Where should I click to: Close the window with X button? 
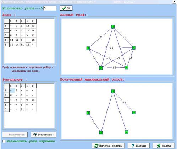(174, 2)
